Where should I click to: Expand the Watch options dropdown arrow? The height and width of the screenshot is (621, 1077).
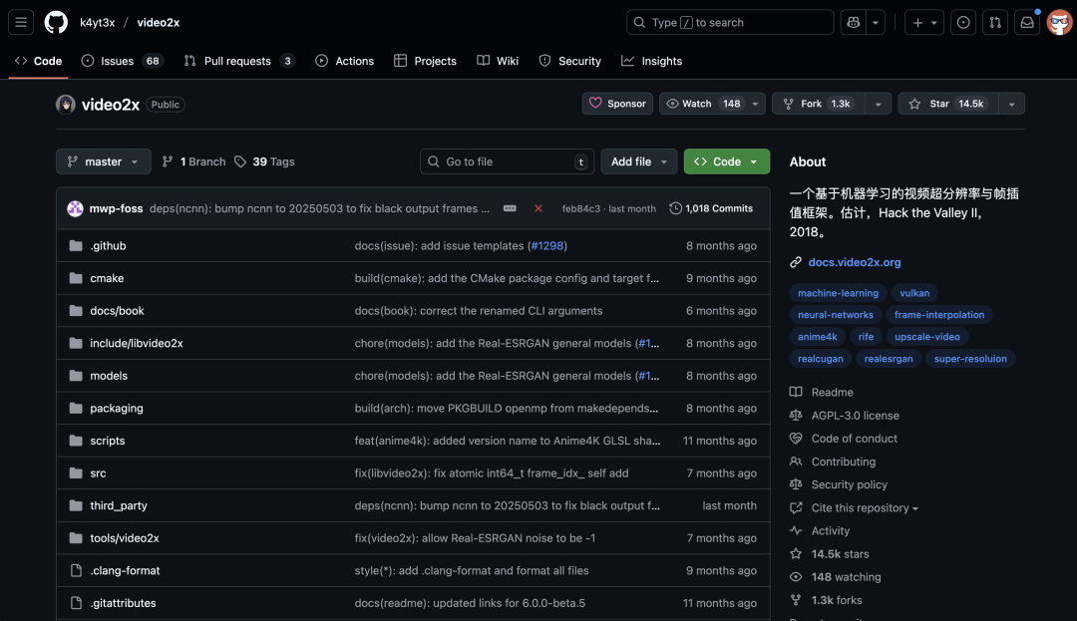coord(756,105)
